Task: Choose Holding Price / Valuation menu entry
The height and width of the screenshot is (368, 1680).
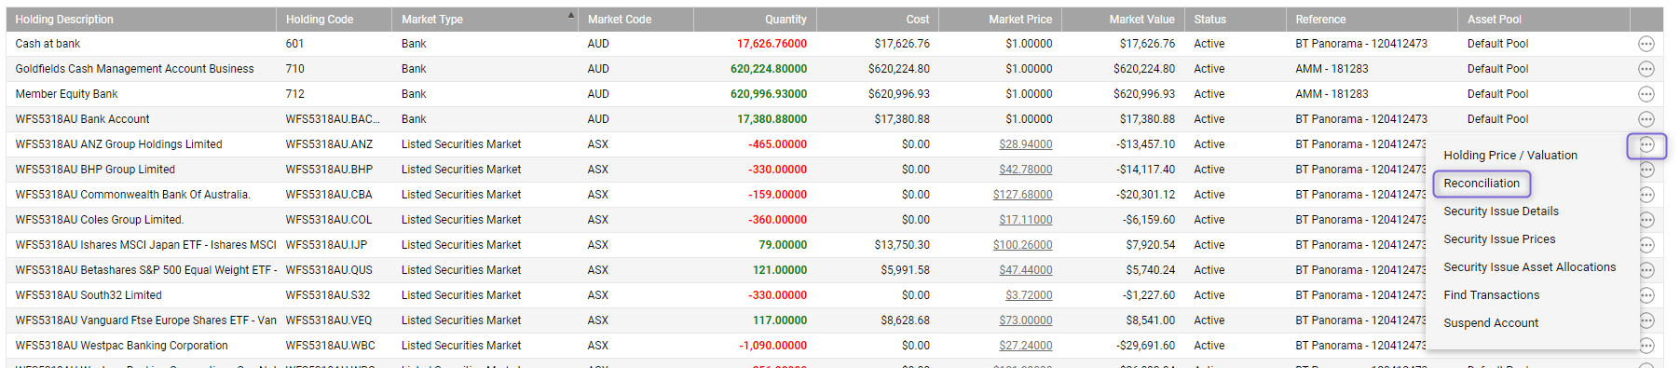Action: (x=1509, y=156)
